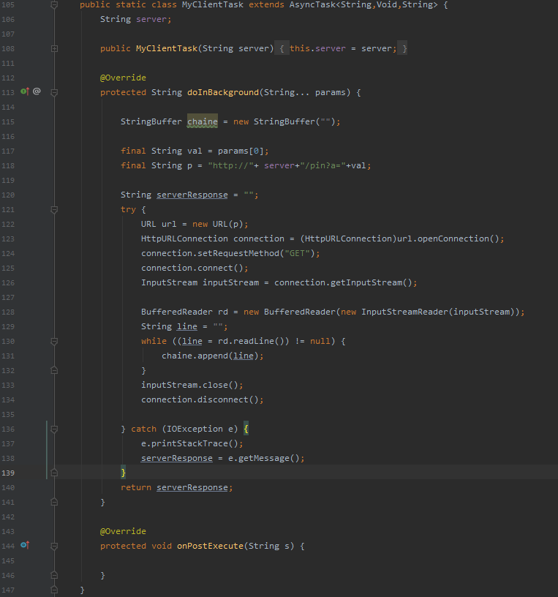Collapse the try block fold marker
The width and height of the screenshot is (558, 597).
point(54,209)
